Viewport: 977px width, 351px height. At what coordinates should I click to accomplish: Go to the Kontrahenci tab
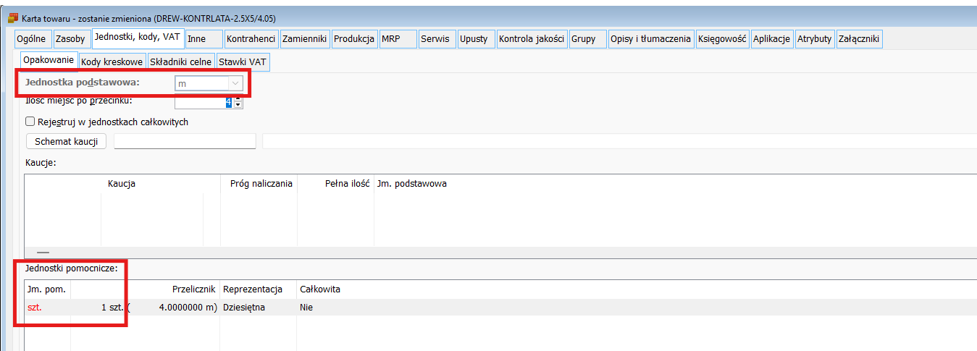click(251, 39)
